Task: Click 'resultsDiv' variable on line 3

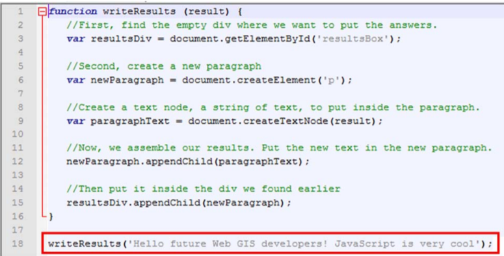Action: click(121, 39)
